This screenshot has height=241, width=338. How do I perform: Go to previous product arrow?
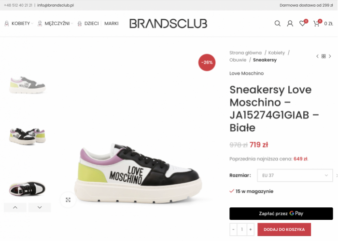click(x=317, y=56)
